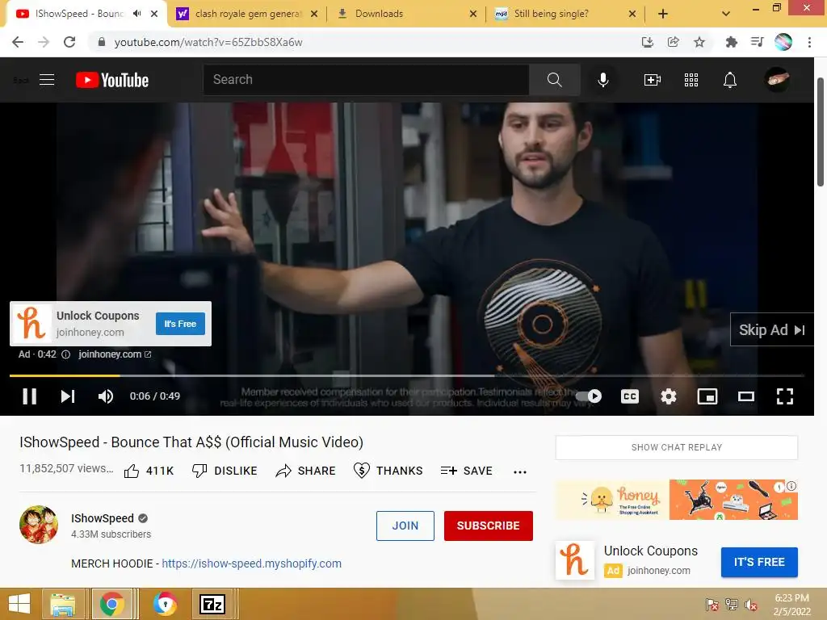This screenshot has width=827, height=620.
Task: Start voice search with the microphone
Action: click(602, 80)
